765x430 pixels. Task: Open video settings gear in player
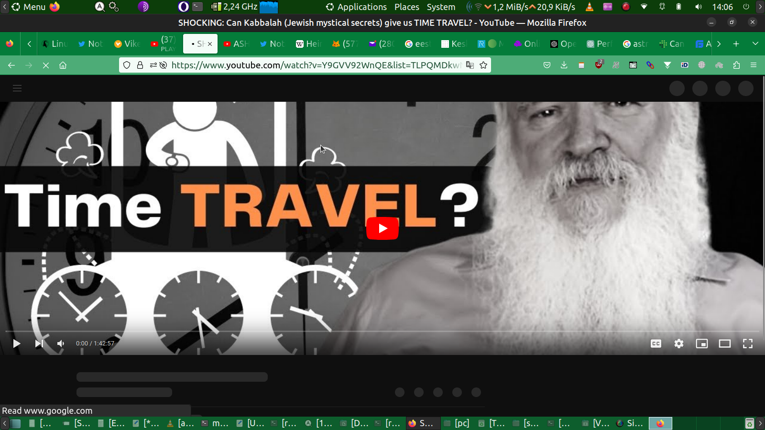click(679, 344)
